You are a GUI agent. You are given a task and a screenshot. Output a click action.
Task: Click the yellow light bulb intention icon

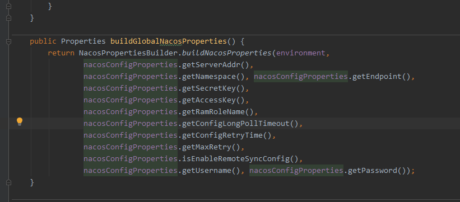pos(20,121)
